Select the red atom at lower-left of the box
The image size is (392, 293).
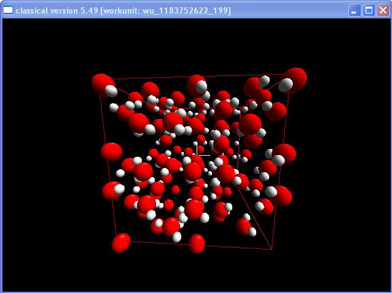[112, 191]
